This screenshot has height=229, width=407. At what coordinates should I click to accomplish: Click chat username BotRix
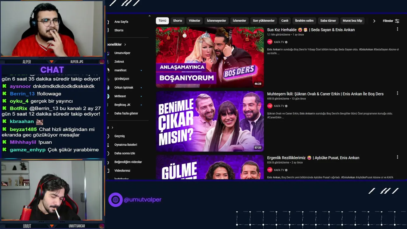(x=18, y=108)
